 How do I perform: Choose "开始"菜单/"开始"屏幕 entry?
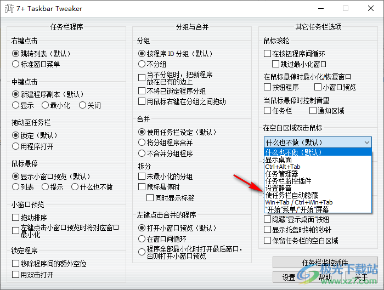(318, 209)
